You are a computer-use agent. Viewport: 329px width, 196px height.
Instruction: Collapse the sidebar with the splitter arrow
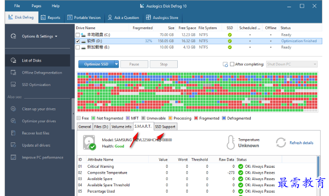pyautogui.click(x=73, y=114)
